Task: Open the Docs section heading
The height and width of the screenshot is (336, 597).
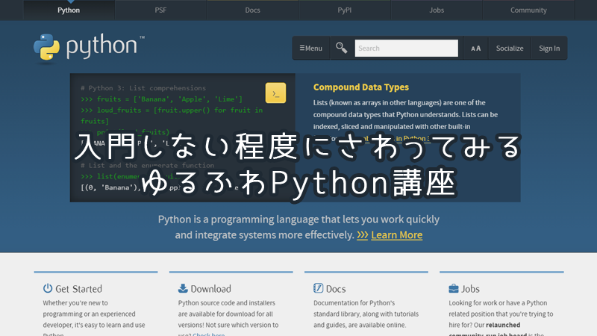Action: (x=336, y=289)
